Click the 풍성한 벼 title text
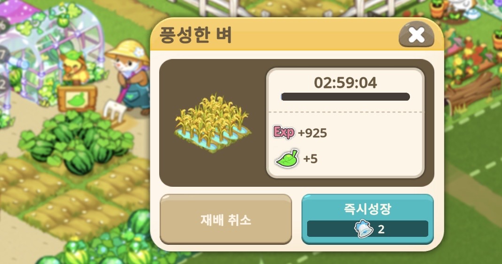 [195, 35]
